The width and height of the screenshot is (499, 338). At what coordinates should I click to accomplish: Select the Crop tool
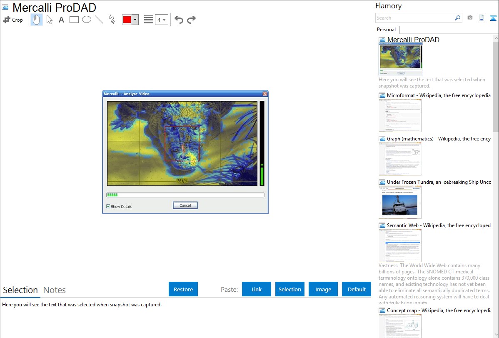(13, 20)
